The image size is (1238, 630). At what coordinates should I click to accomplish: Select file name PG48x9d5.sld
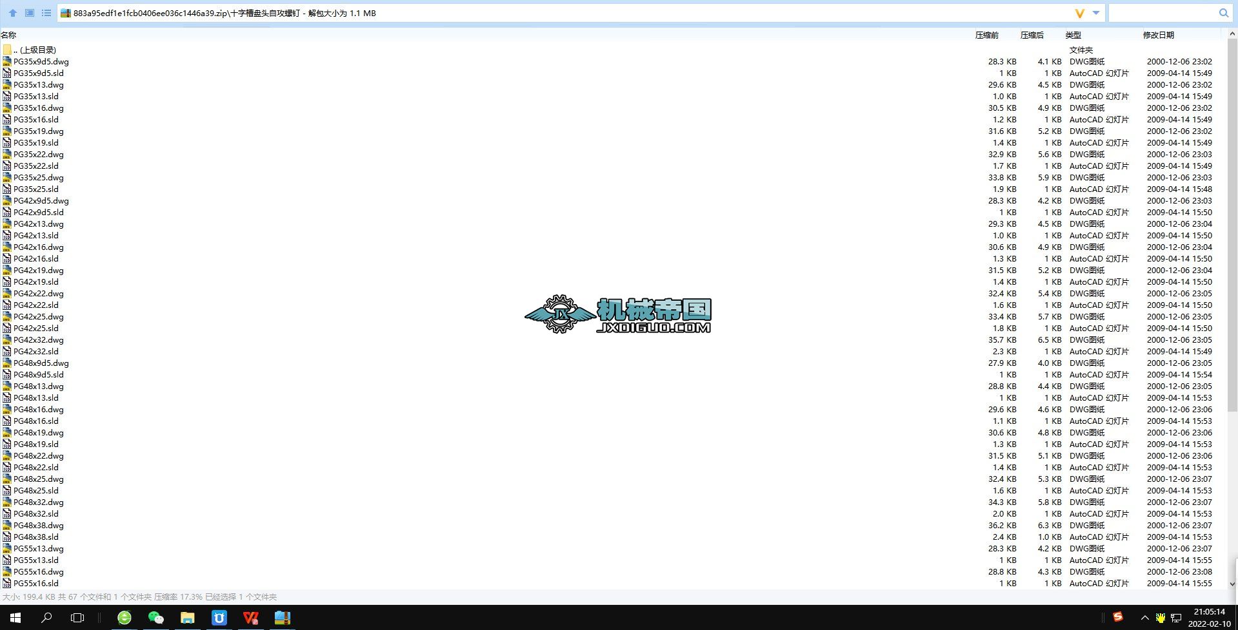39,375
